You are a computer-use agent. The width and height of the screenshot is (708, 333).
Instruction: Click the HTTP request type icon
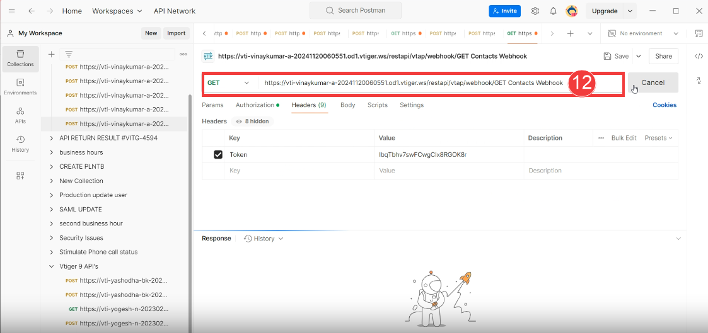point(207,56)
